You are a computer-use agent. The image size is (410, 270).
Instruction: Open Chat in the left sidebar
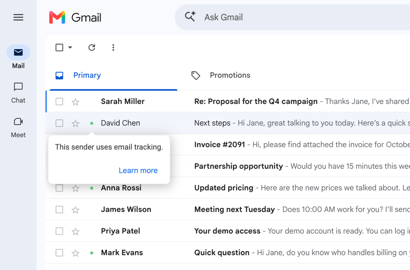[x=18, y=93]
